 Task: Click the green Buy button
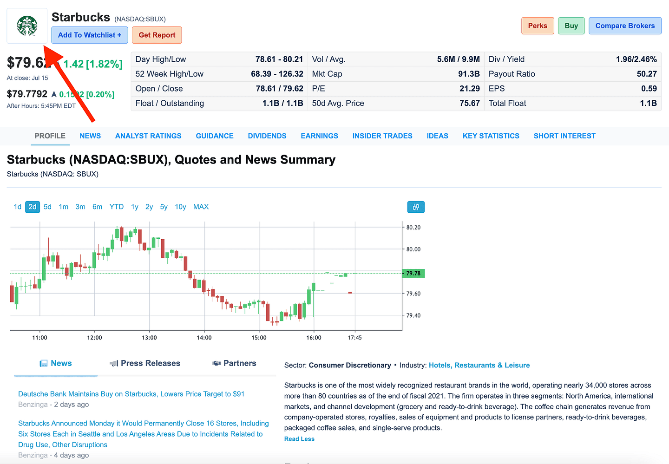pyautogui.click(x=571, y=26)
